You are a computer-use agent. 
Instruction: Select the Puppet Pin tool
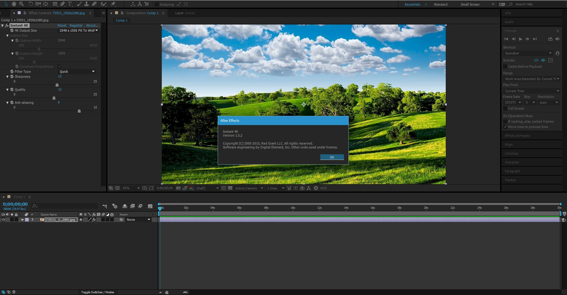click(113, 4)
